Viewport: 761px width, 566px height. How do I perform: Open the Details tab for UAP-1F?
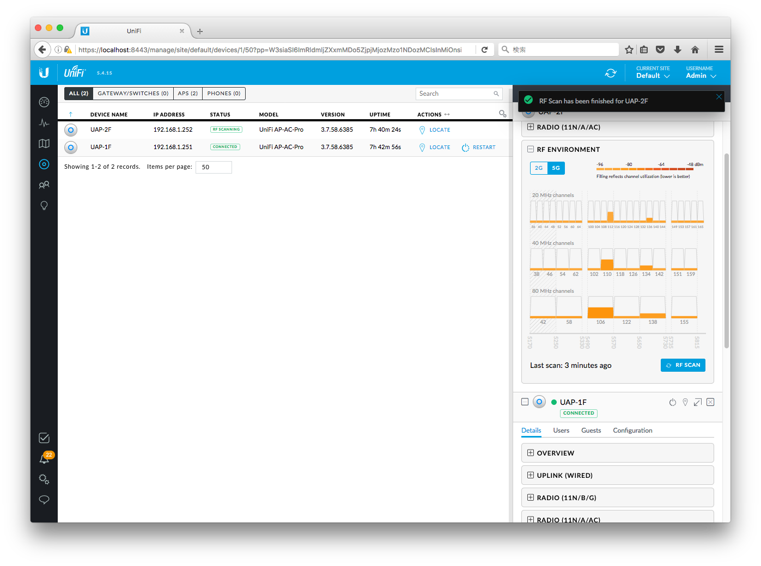tap(531, 430)
